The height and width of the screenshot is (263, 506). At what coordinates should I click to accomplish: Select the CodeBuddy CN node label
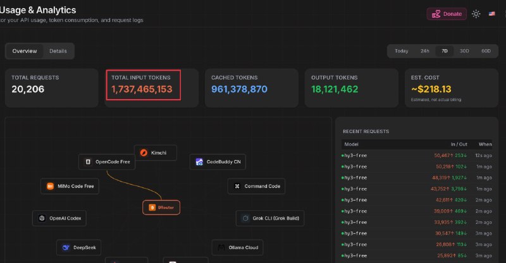coord(224,161)
